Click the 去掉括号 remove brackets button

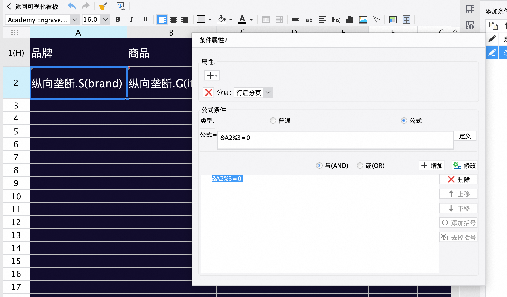pyautogui.click(x=458, y=237)
